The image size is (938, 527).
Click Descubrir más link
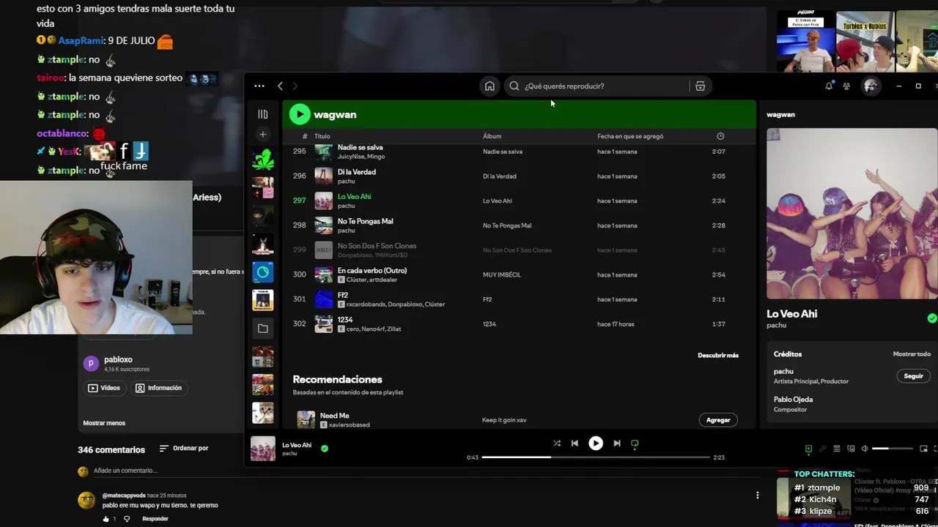(x=718, y=355)
